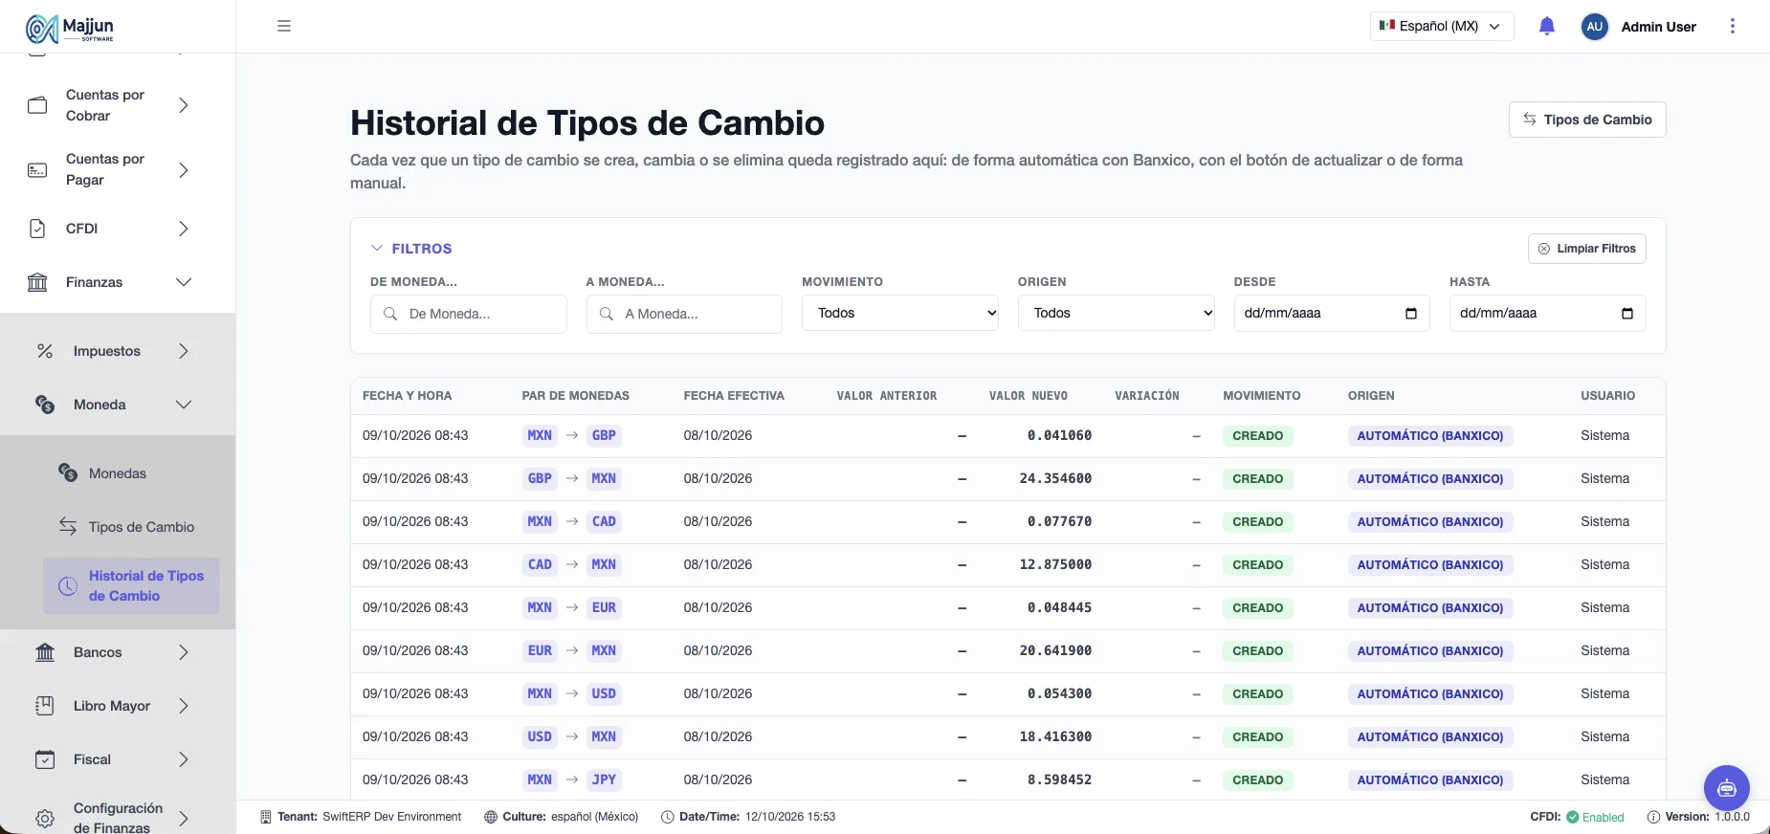
Task: Click the AU user avatar
Action: point(1595,27)
